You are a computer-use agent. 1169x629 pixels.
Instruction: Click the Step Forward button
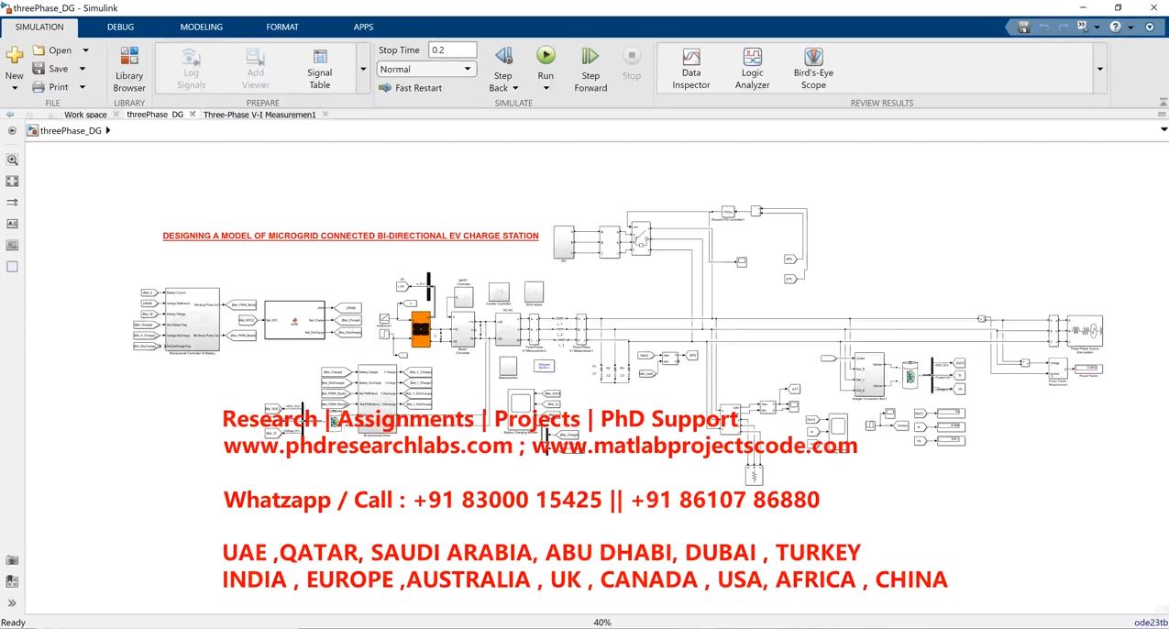(x=590, y=69)
